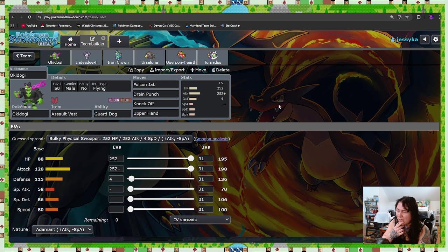
Task: Click the HP EV slider handle
Action: (x=191, y=159)
